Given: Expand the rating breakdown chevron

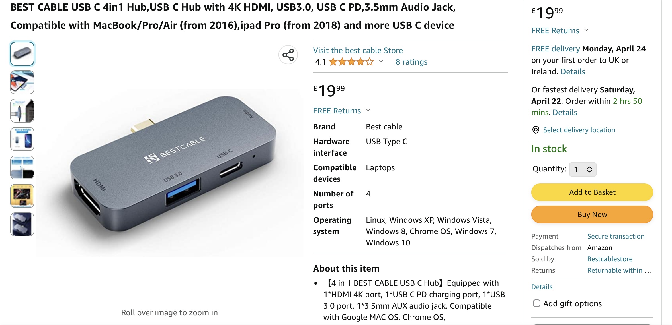Looking at the screenshot, I should 381,61.
